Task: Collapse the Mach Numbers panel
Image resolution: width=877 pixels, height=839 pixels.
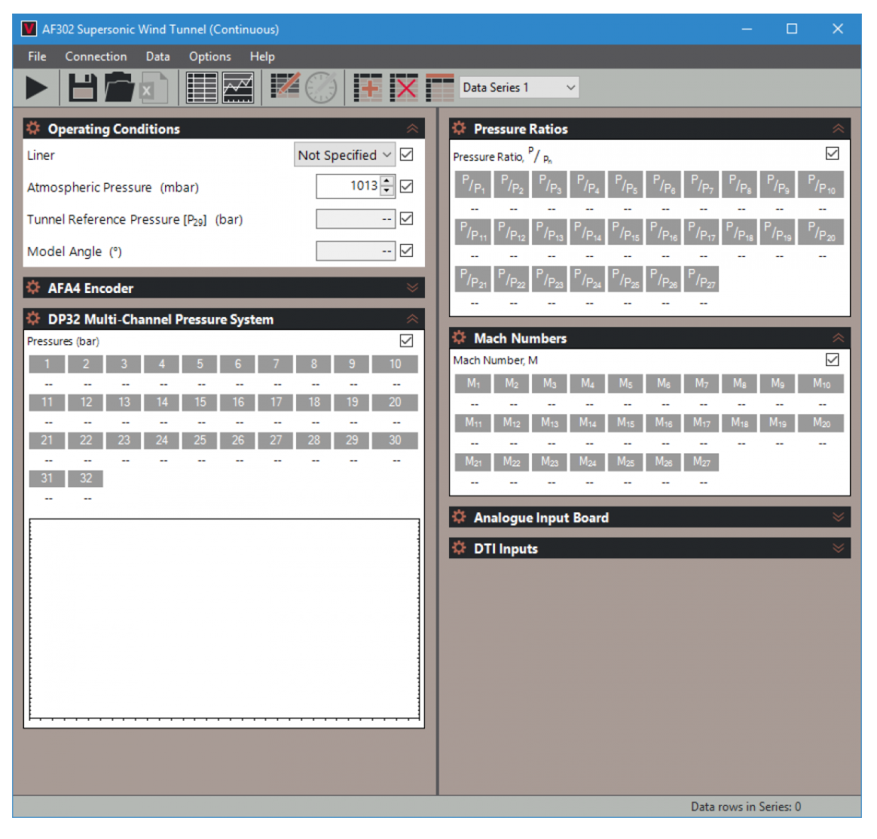Action: coord(839,337)
